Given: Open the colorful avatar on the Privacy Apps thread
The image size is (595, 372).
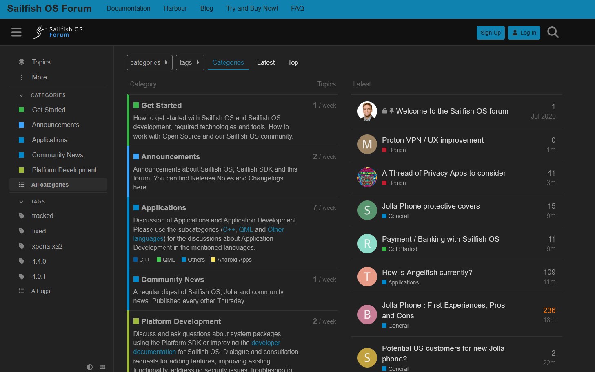Looking at the screenshot, I should pos(367,177).
